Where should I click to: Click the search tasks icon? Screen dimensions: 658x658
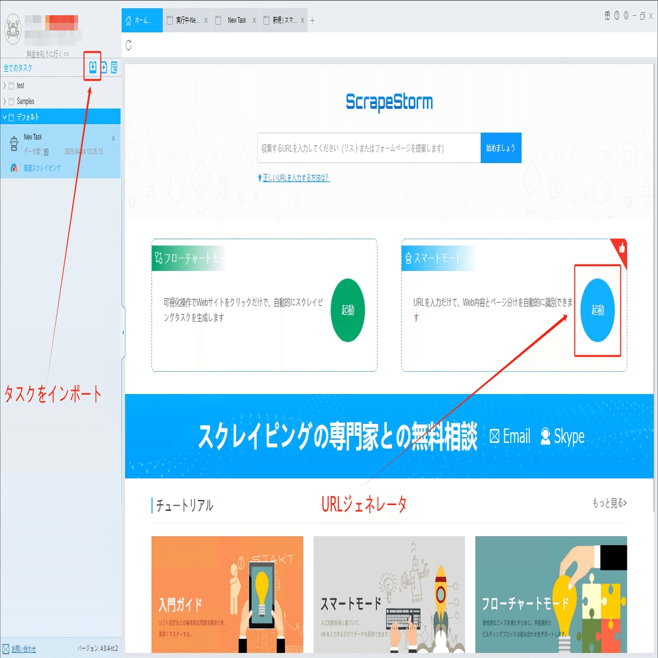click(114, 67)
